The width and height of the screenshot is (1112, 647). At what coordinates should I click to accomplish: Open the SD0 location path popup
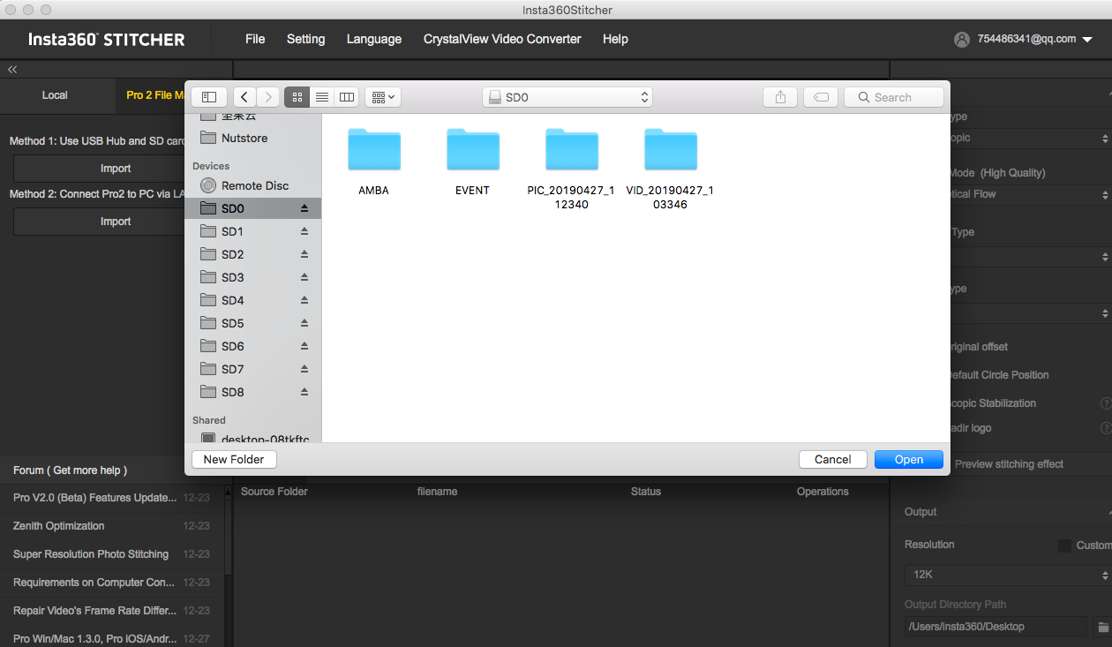click(567, 97)
